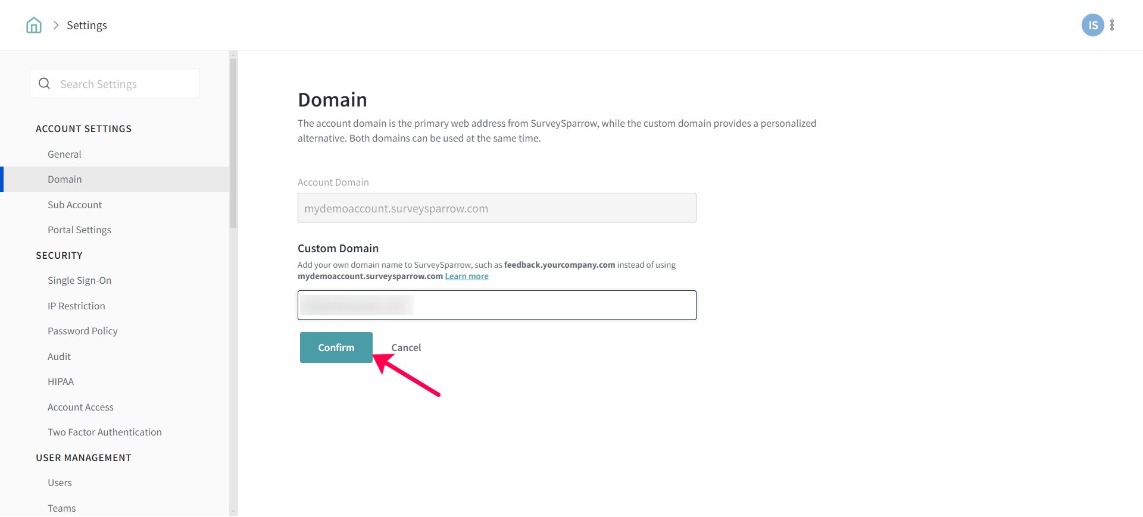Viewport: 1143px width, 517px height.
Task: Focus the Search Settings field
Action: 125,84
